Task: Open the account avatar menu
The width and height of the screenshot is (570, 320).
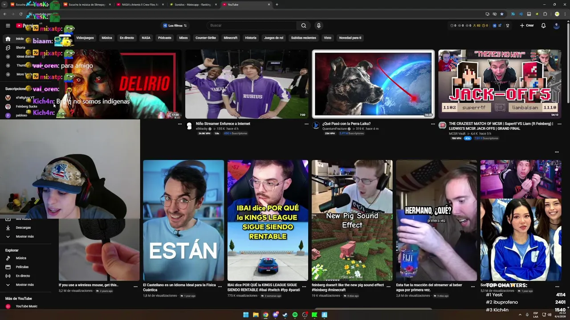Action: point(556,25)
